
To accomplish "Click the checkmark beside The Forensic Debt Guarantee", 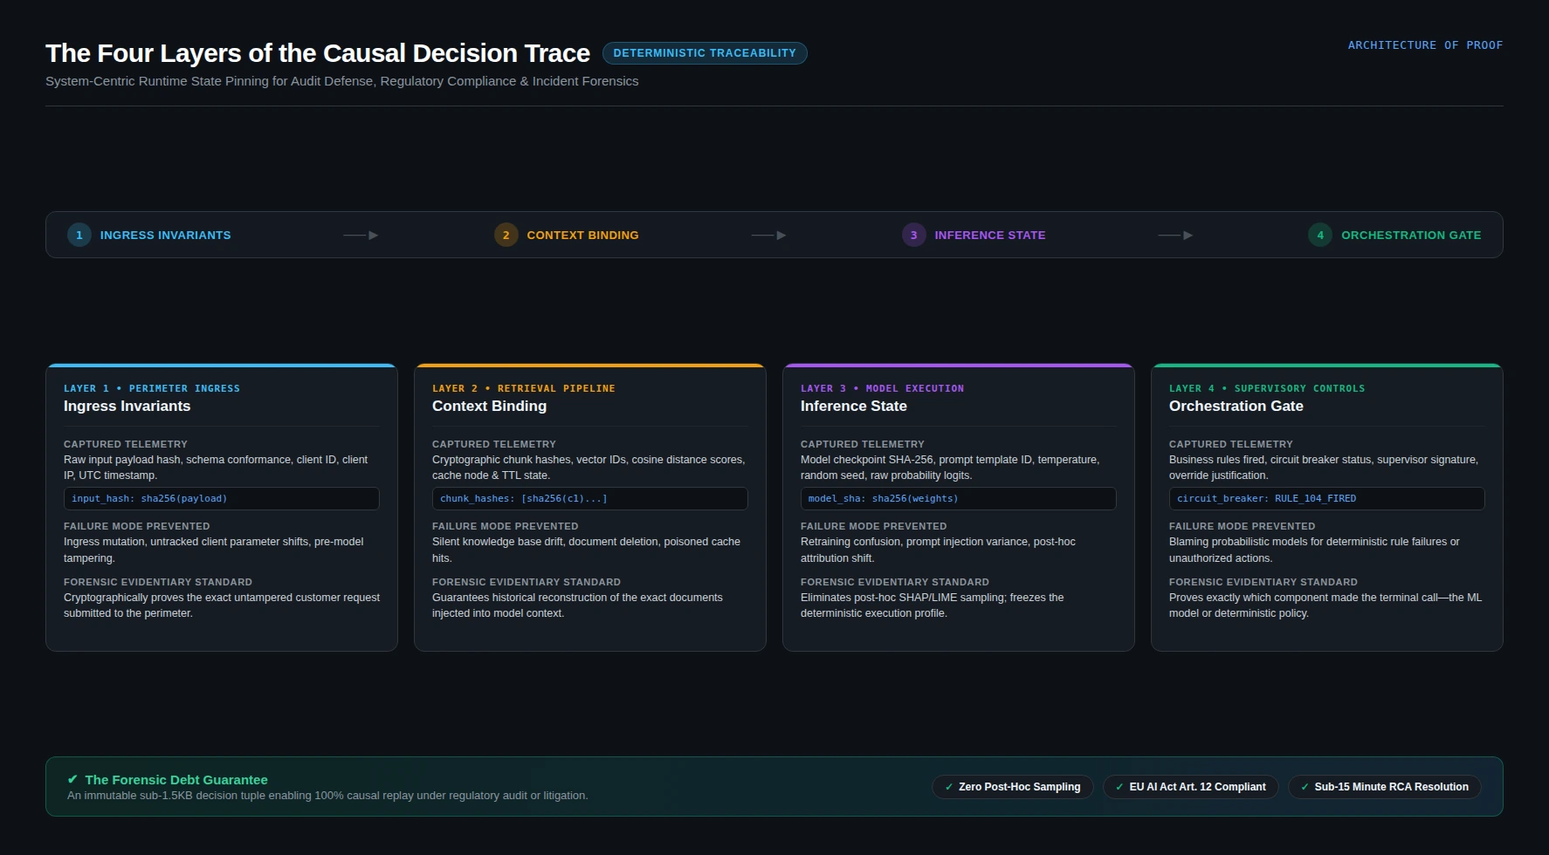I will click(x=72, y=779).
